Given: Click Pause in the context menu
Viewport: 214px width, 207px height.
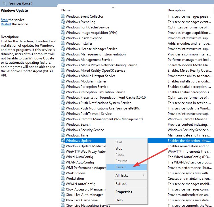Looking at the screenshot, I should pyautogui.click(x=127, y=155).
